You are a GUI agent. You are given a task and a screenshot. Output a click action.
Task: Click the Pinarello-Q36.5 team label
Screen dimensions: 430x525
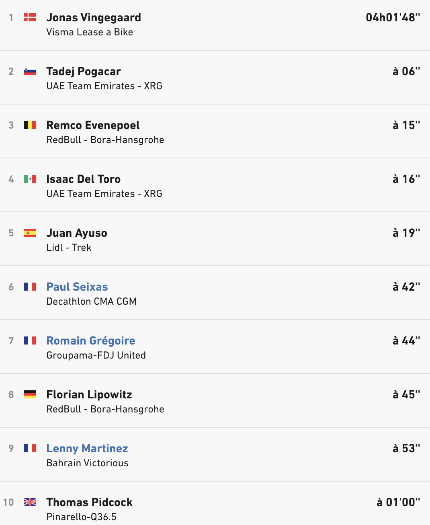pyautogui.click(x=81, y=517)
